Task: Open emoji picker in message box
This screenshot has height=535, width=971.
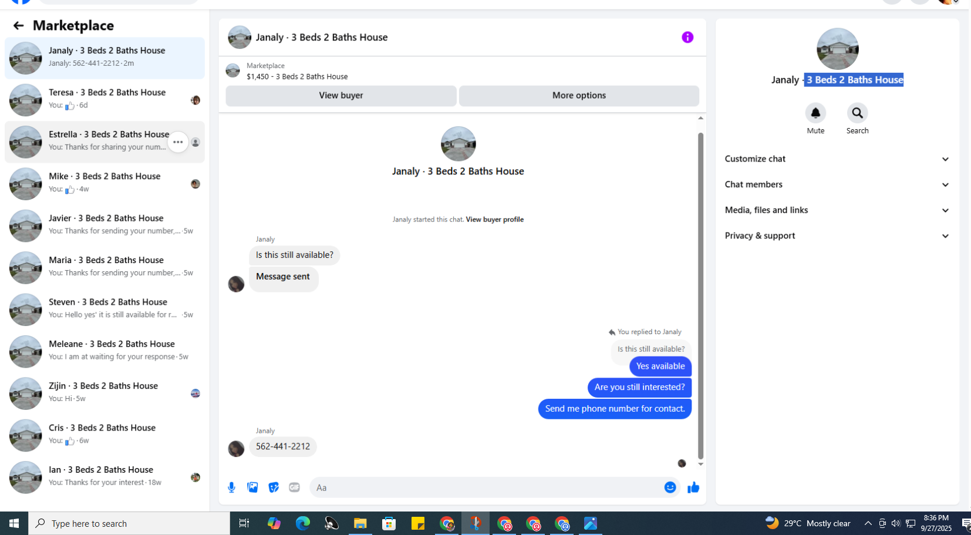Action: click(670, 487)
